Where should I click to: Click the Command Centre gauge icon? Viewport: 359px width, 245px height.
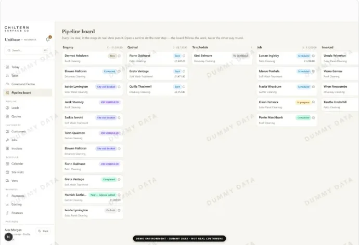(x=7, y=84)
